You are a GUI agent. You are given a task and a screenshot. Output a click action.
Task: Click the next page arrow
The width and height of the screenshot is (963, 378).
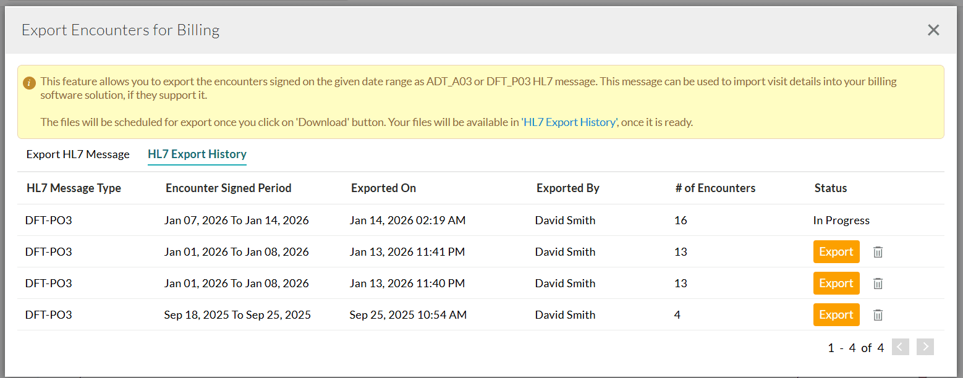(925, 346)
